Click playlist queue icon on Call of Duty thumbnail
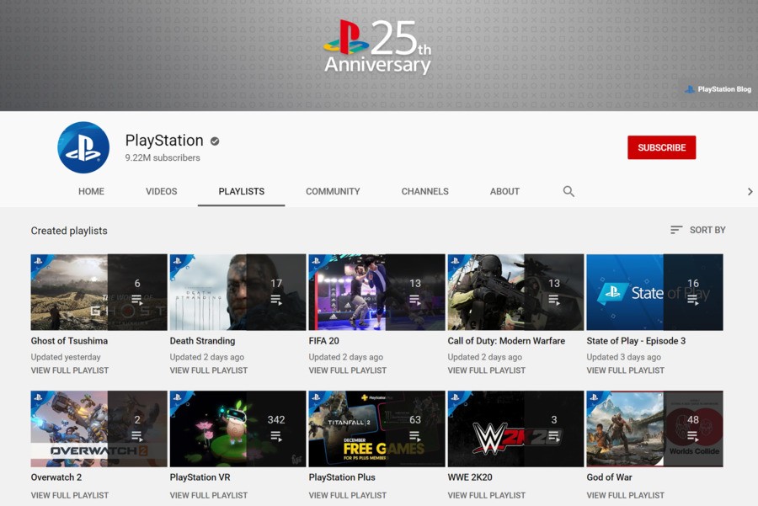This screenshot has height=506, width=758. pos(554,300)
